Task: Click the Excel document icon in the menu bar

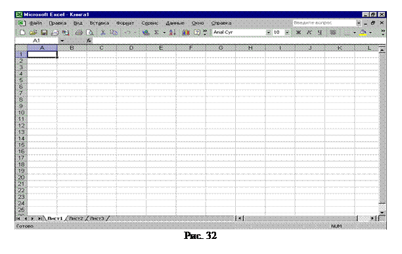Action: pyautogui.click(x=21, y=23)
